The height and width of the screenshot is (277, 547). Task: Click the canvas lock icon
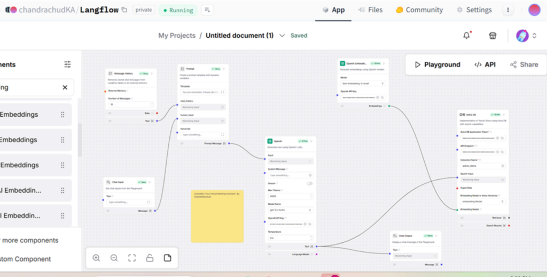[150, 258]
